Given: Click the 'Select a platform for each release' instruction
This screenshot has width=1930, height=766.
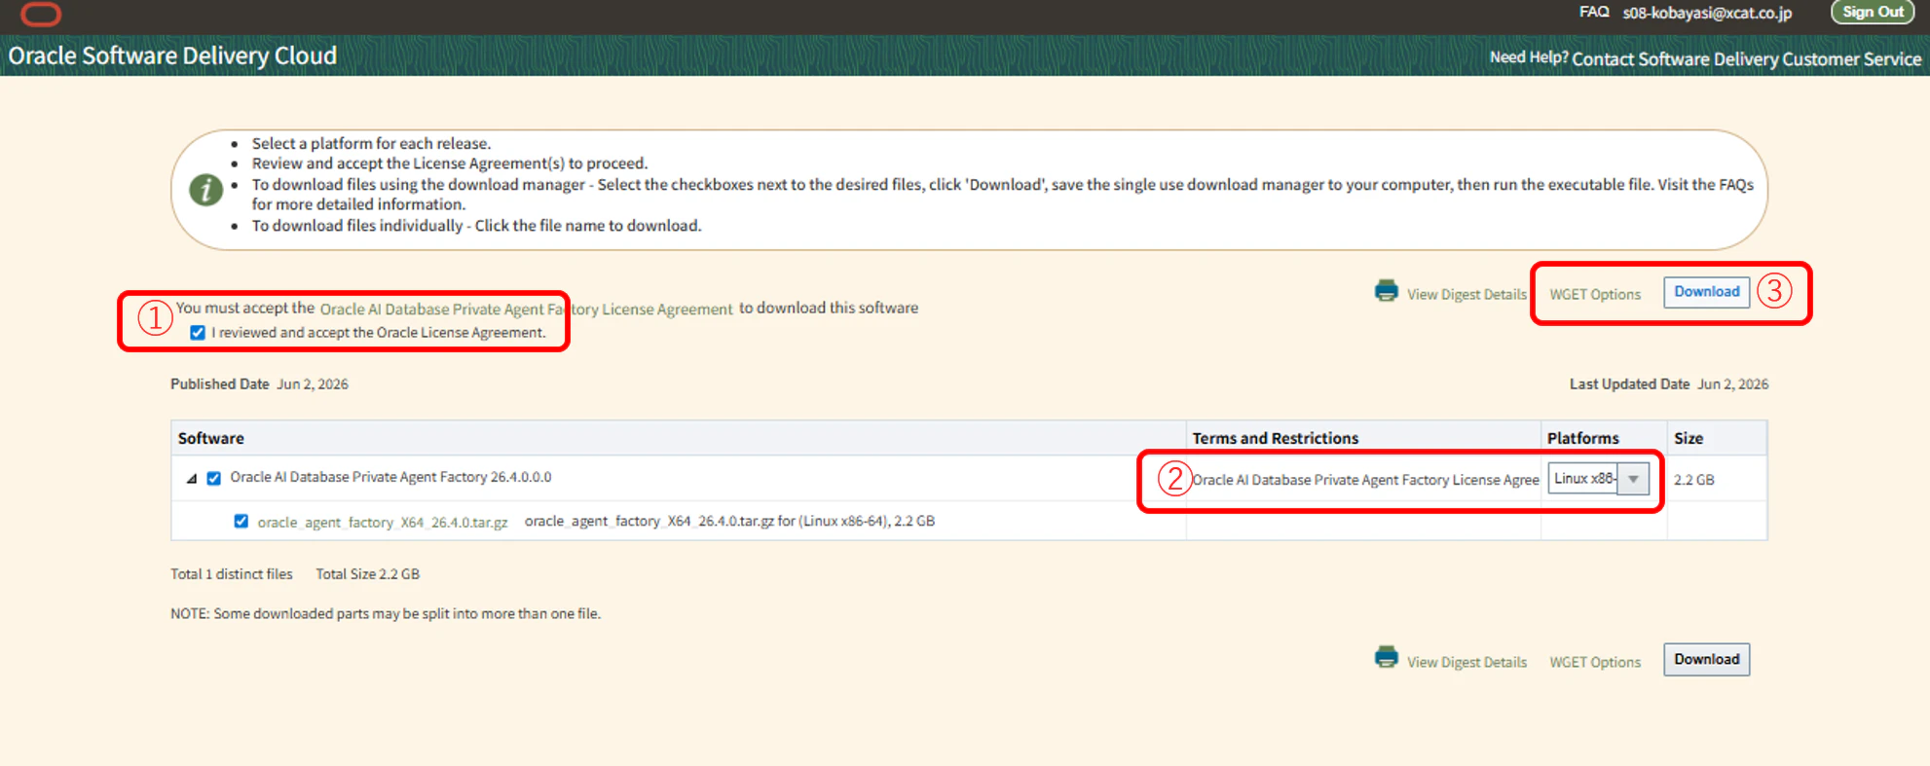Looking at the screenshot, I should click(x=371, y=144).
